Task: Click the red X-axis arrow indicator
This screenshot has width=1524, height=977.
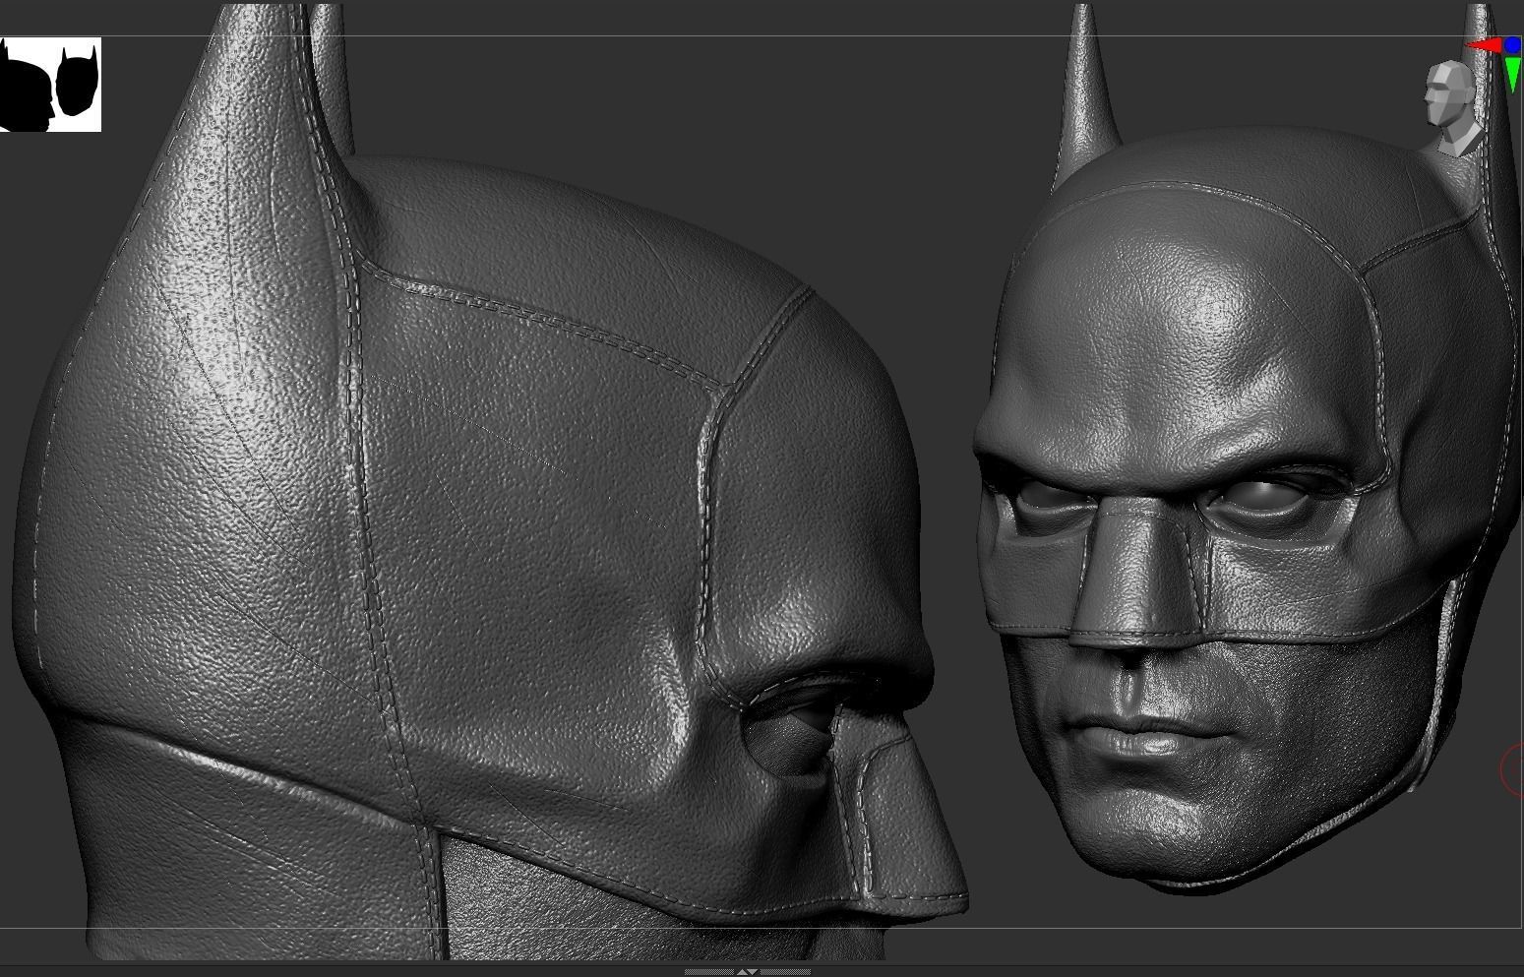Action: pos(1484,45)
